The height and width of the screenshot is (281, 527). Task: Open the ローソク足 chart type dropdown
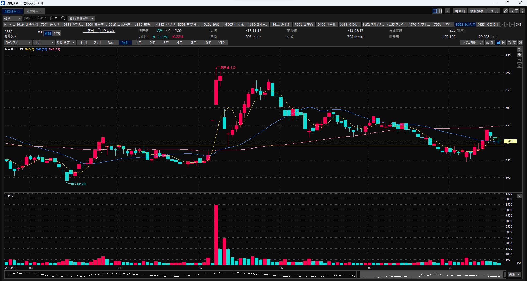point(18,42)
